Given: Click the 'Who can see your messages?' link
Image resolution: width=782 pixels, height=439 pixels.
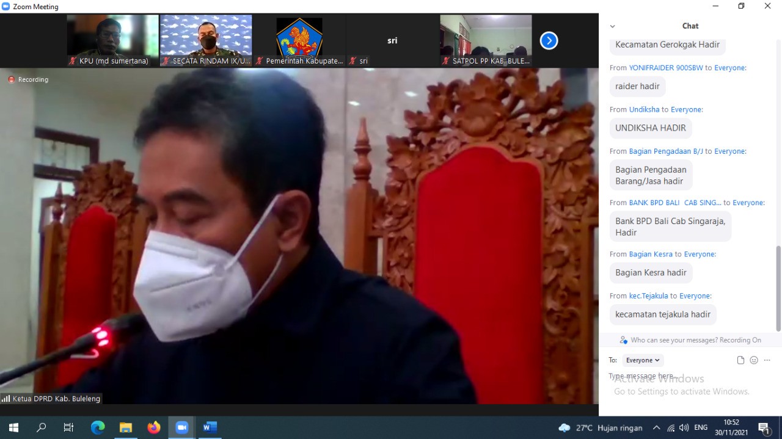Looking at the screenshot, I should tap(690, 340).
